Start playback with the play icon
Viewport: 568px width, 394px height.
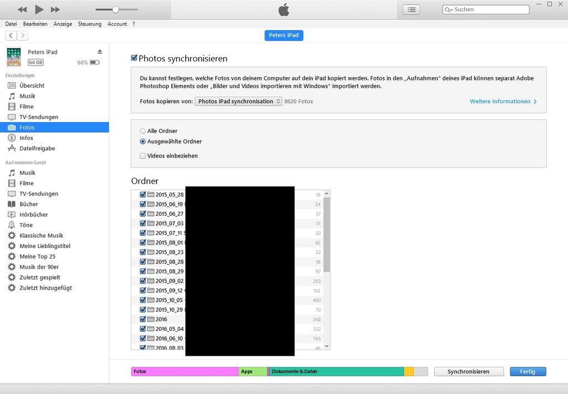(x=39, y=10)
